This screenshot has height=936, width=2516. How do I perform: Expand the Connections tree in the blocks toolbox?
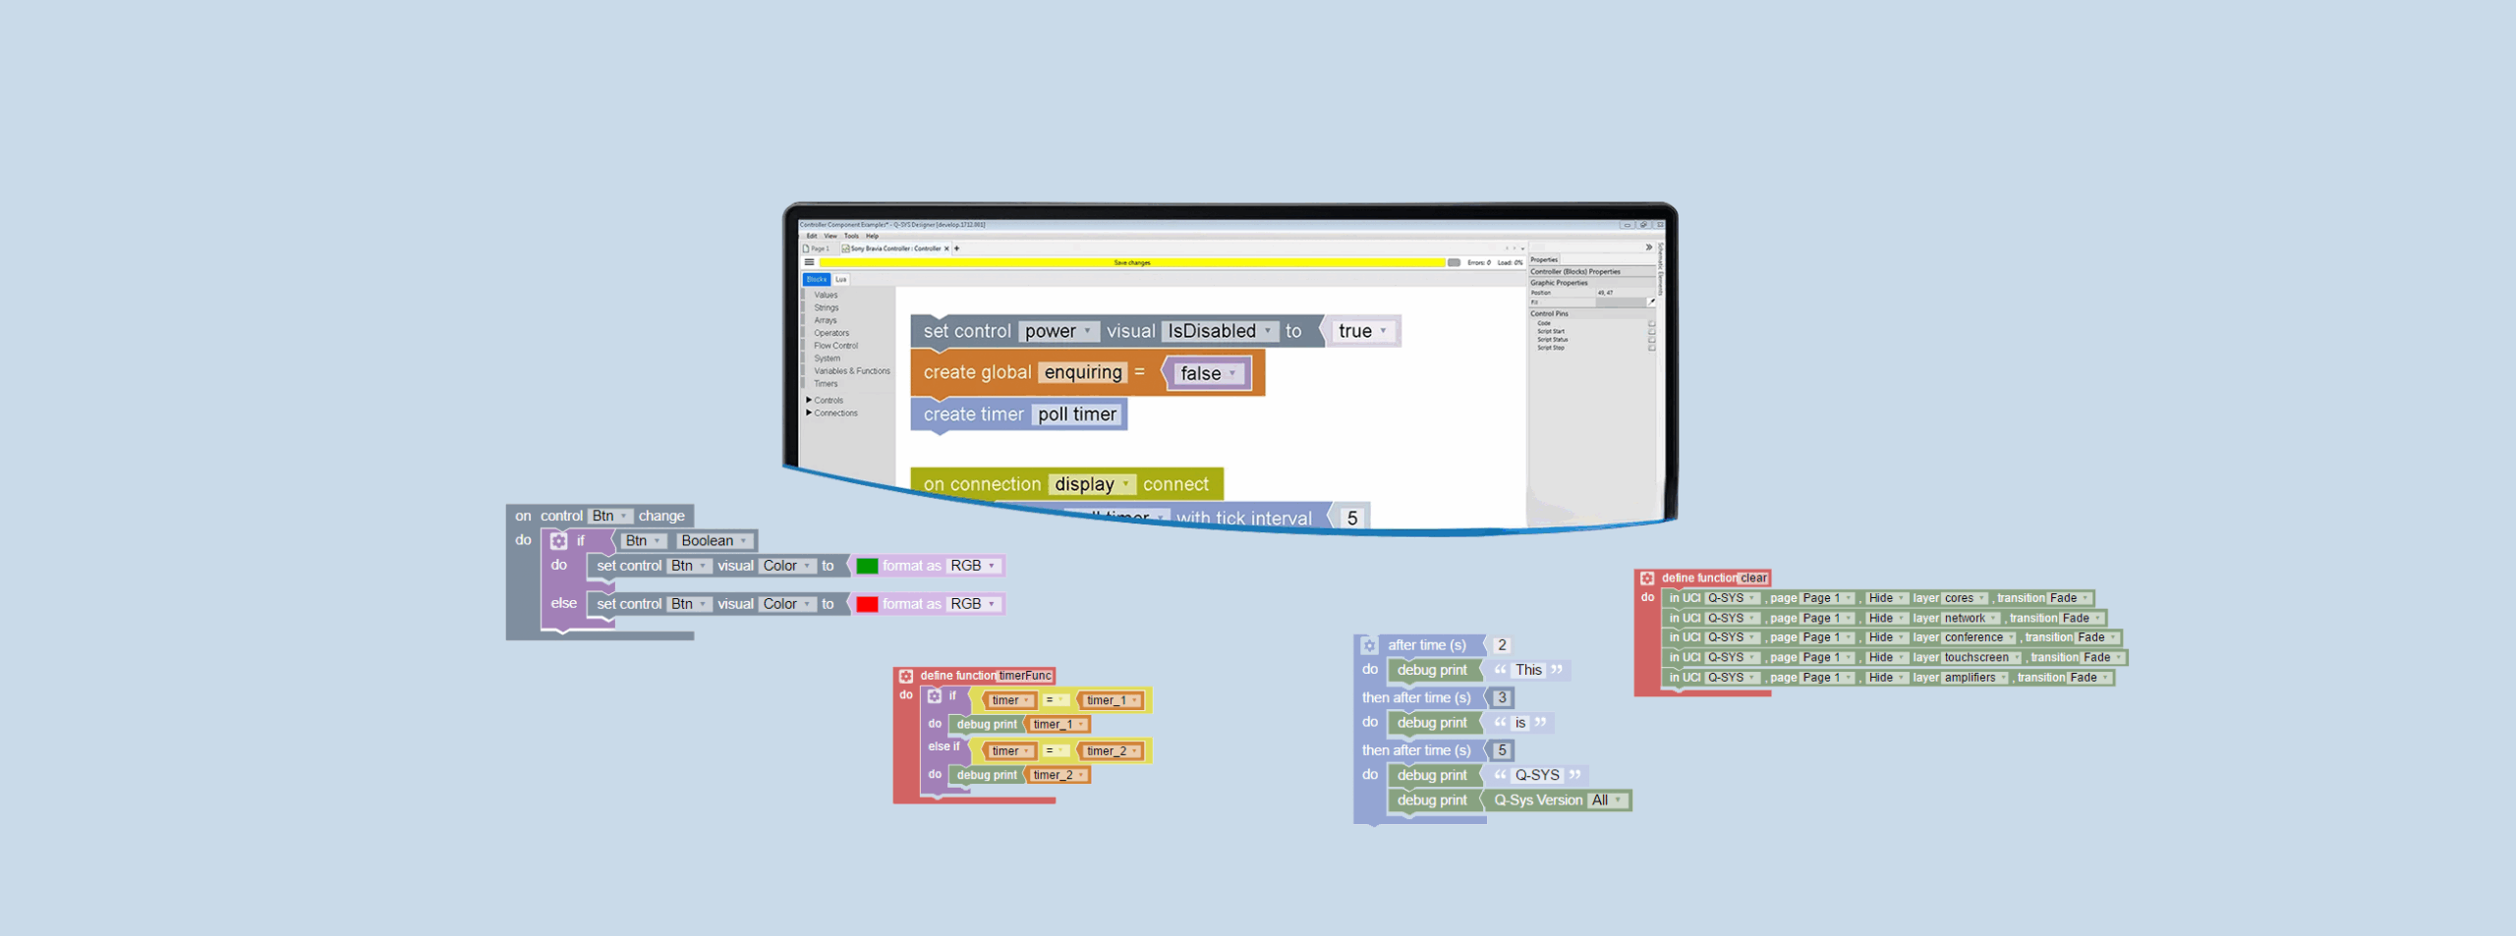point(809,413)
